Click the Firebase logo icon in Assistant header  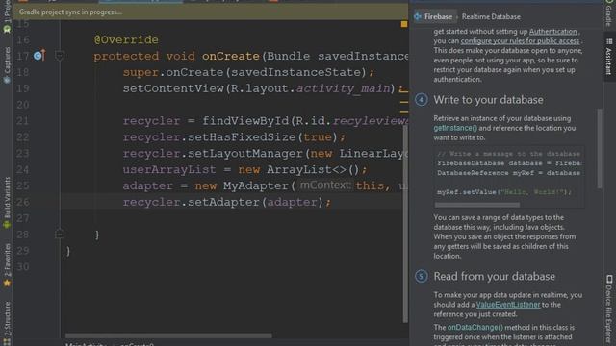[418, 16]
